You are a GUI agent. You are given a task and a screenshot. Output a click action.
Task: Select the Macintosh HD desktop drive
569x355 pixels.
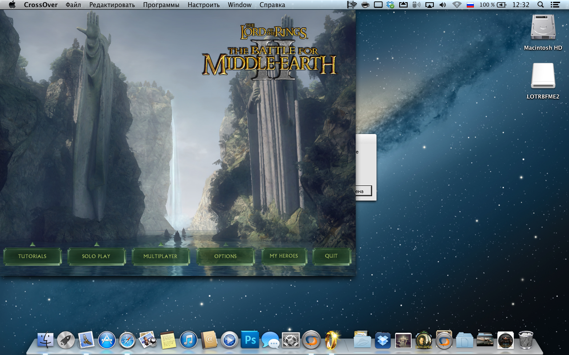(543, 32)
